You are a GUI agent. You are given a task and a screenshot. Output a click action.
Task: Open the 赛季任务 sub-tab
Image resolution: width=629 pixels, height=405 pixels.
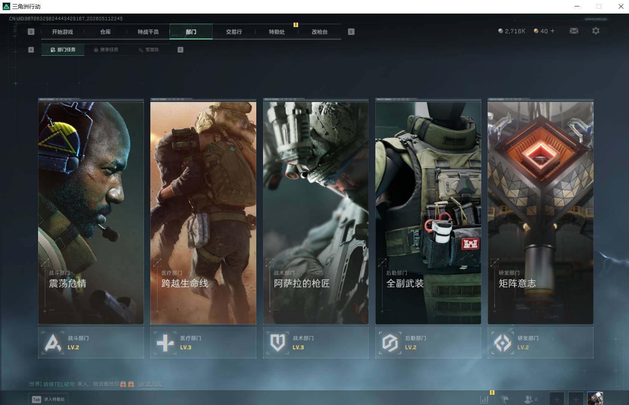[106, 50]
